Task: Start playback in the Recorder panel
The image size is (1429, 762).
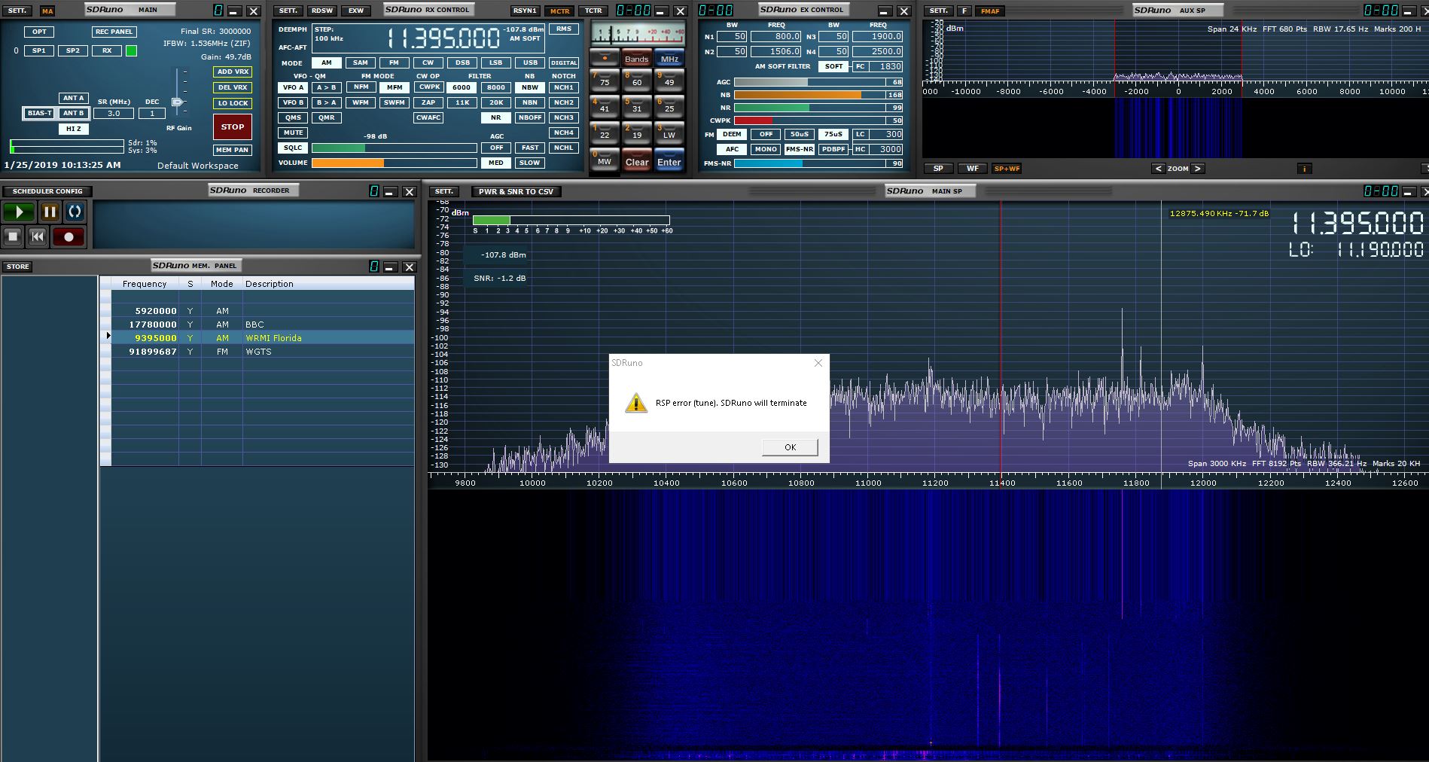Action: coord(19,212)
